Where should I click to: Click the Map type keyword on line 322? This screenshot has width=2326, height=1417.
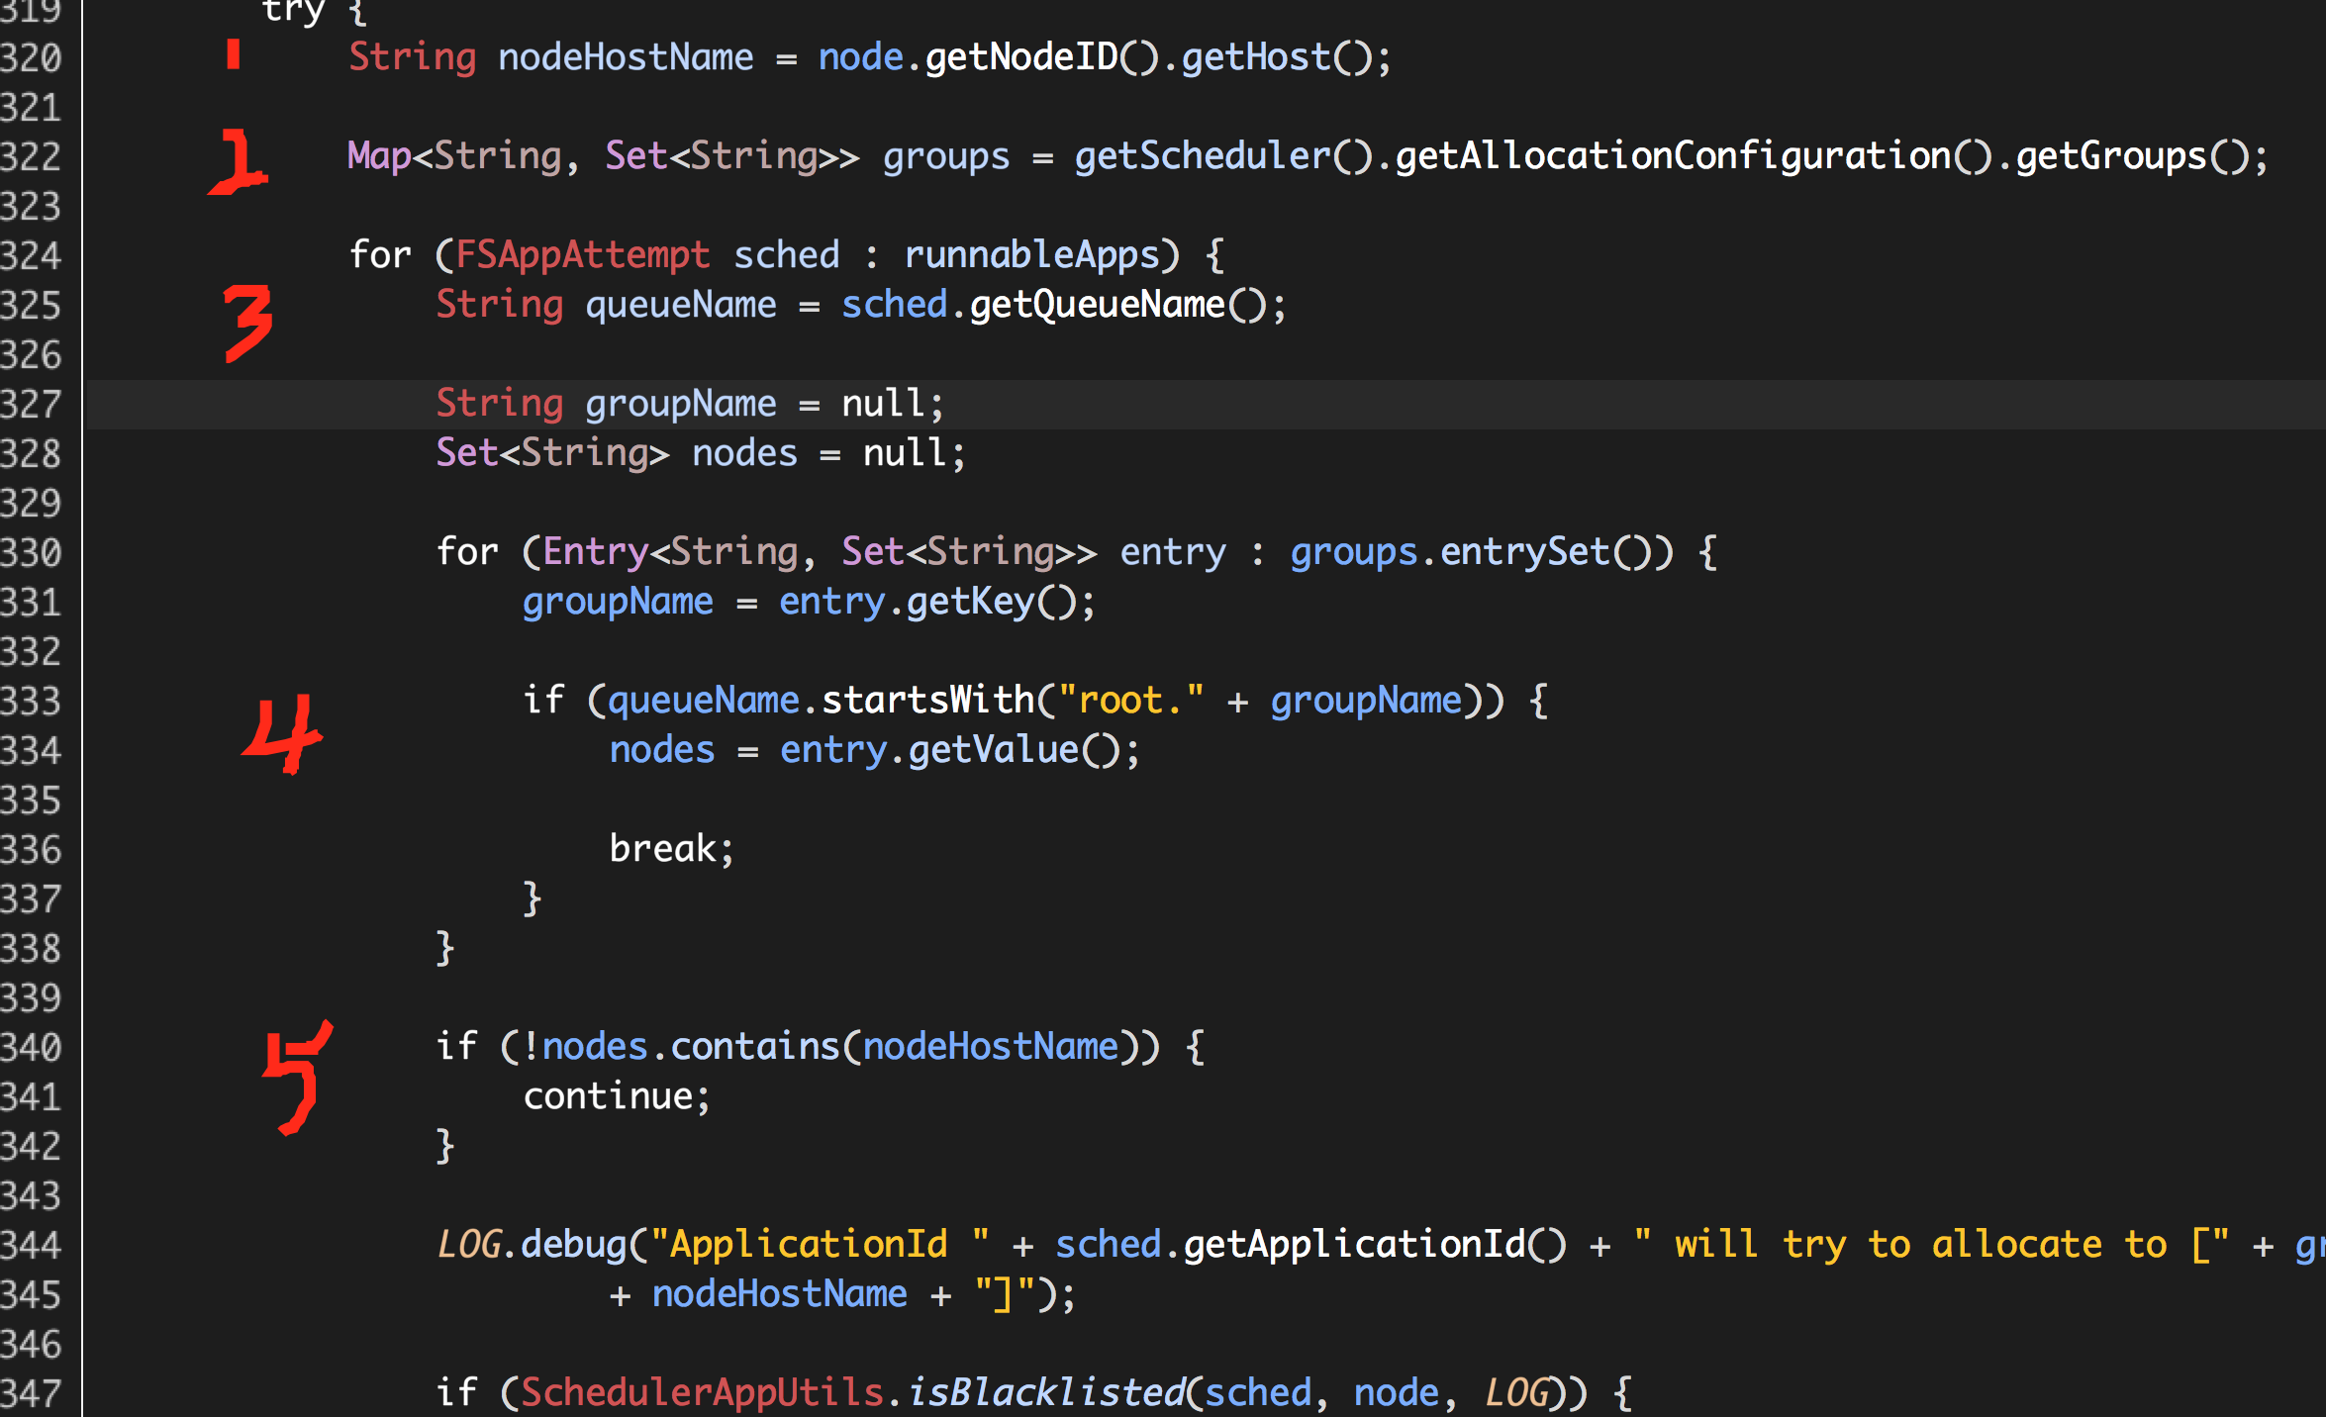pyautogui.click(x=379, y=156)
